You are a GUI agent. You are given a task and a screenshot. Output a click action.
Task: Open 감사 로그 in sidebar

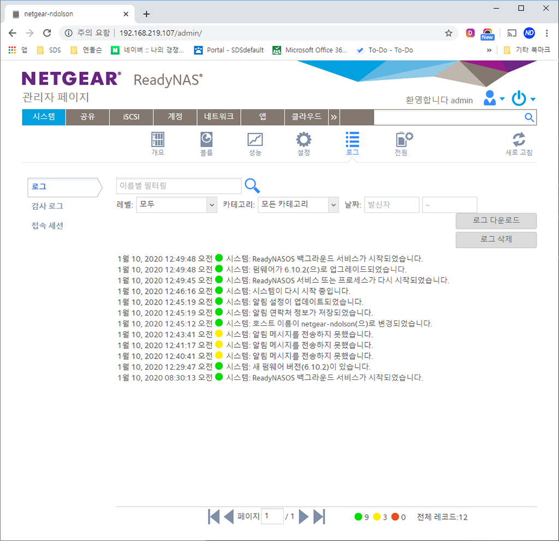[x=47, y=206]
